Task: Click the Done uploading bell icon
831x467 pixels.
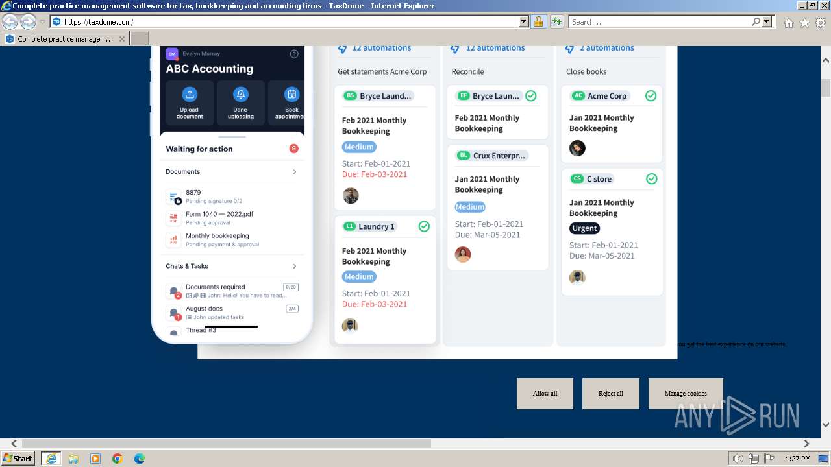Action: 241,94
